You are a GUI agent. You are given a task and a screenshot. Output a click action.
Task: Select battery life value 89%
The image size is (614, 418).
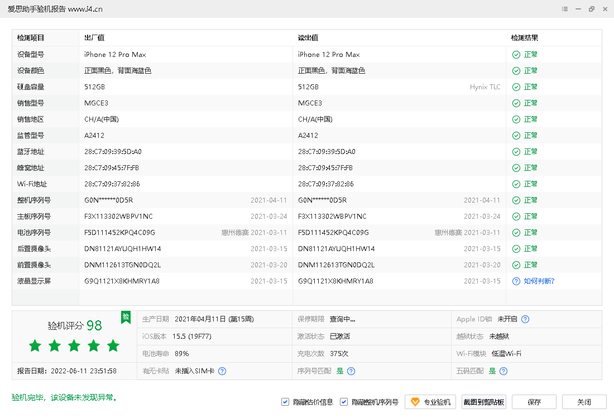click(x=182, y=354)
